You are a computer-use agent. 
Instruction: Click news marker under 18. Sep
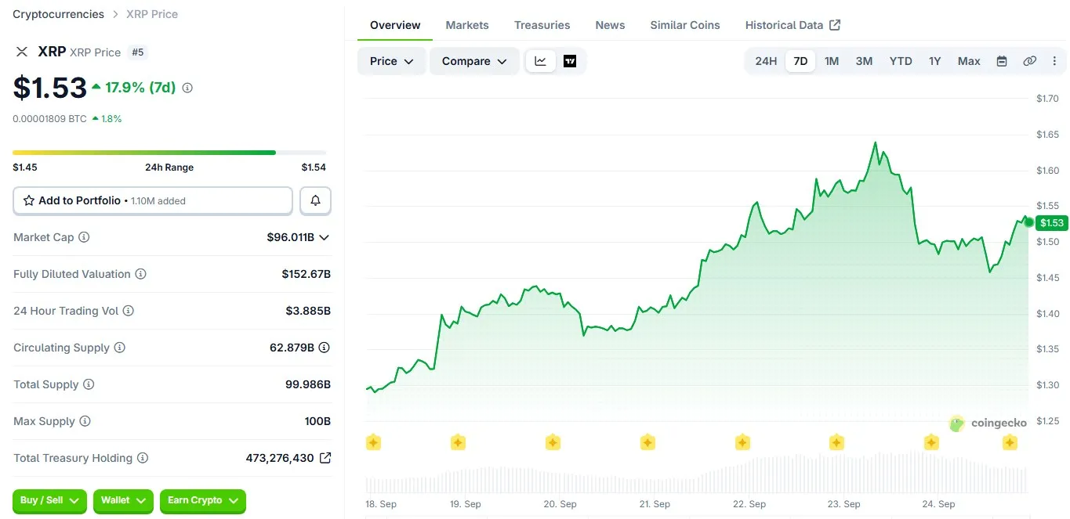[374, 442]
